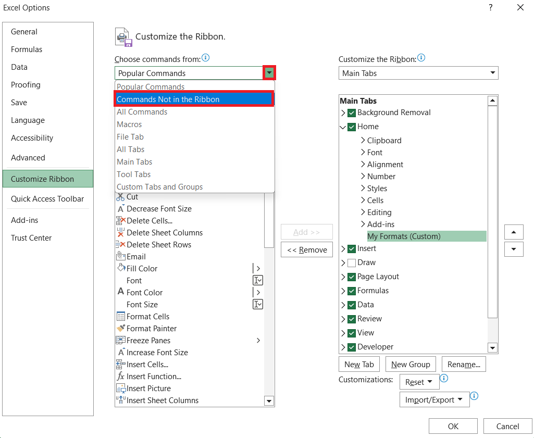This screenshot has height=438, width=534.
Task: Click the Increase Font Size icon
Action: 121,352
